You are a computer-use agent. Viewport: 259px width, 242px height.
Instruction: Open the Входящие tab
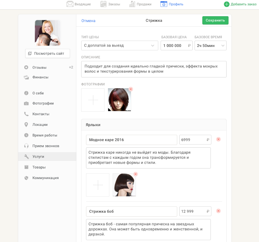coord(79,4)
